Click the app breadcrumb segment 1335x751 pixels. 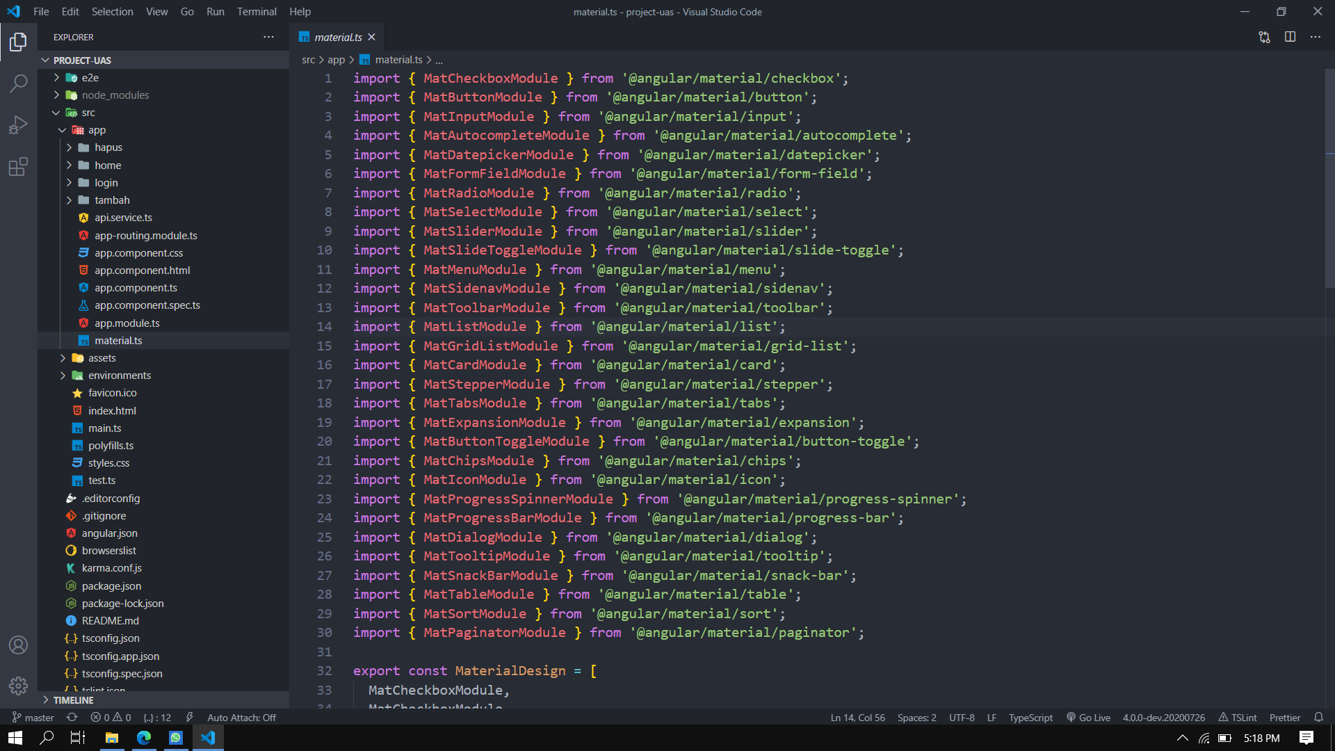336,60
